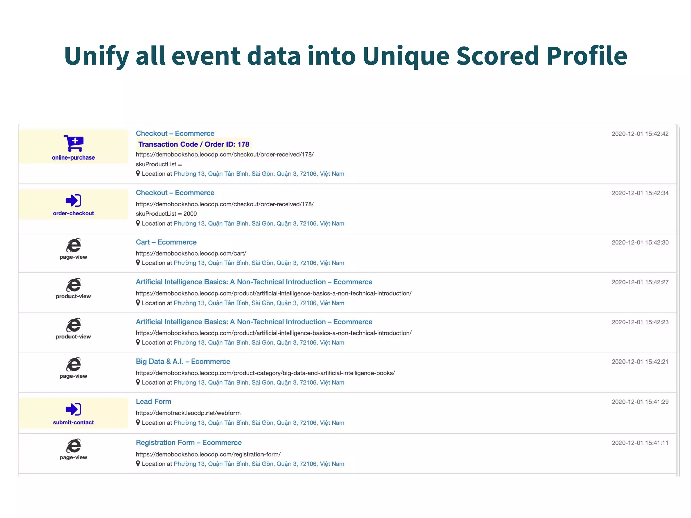Click the location pin icon in the Cart row

(x=138, y=262)
